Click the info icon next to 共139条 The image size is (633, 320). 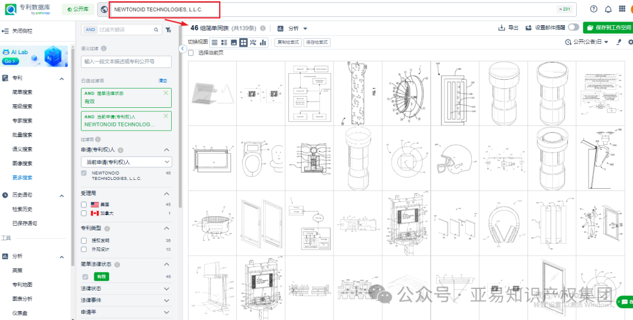[263, 28]
